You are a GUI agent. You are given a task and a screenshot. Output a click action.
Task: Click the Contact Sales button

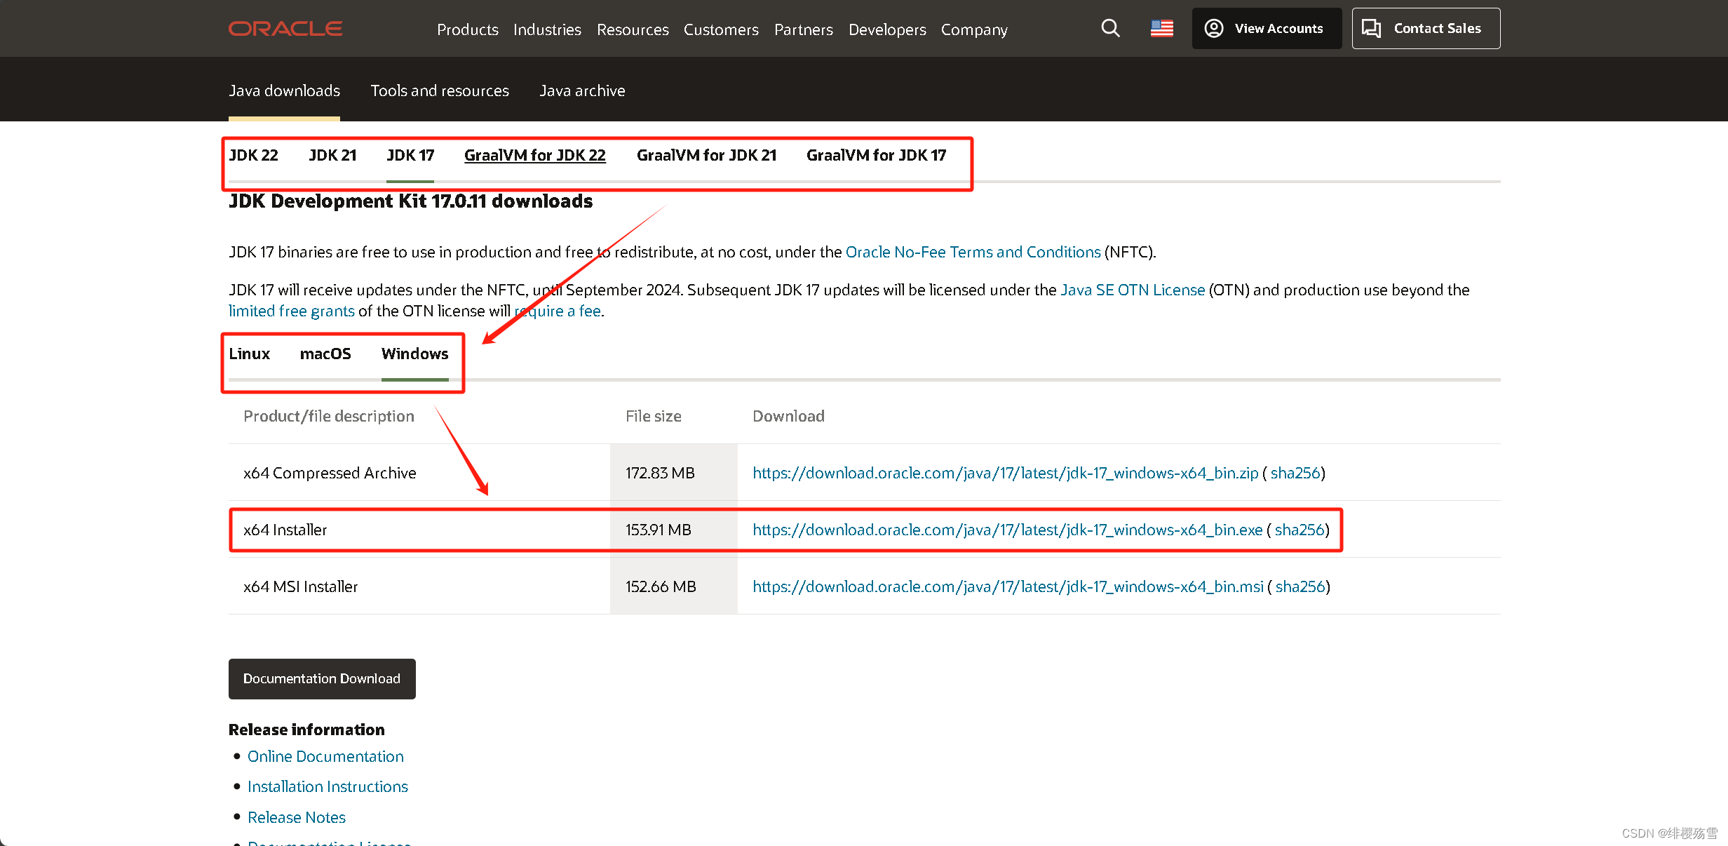coord(1426,28)
